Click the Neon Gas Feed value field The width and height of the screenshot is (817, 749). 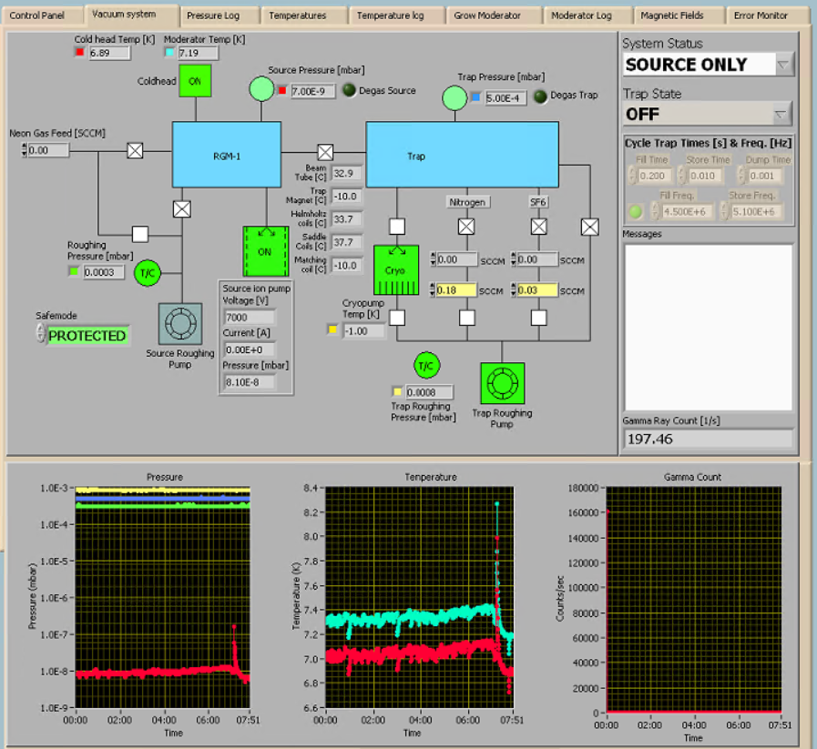click(47, 150)
